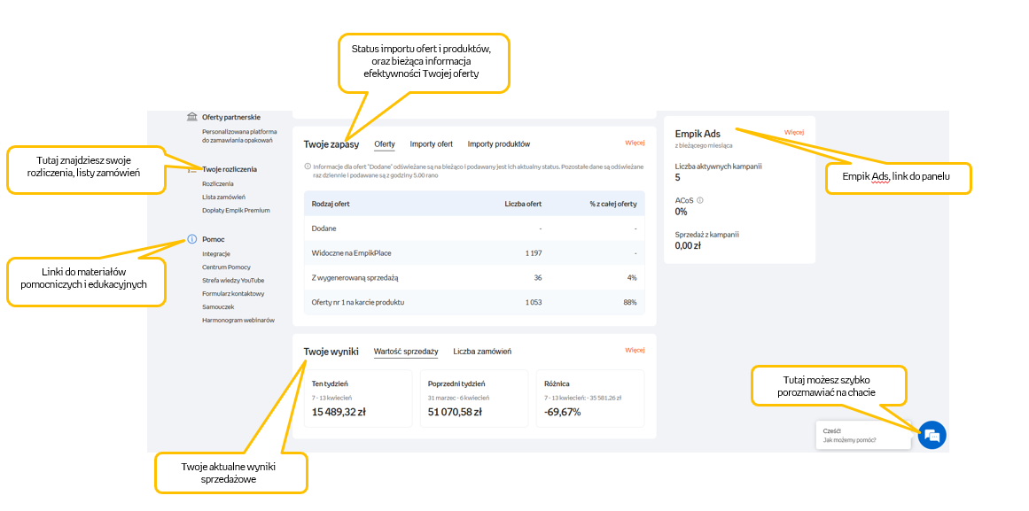Image resolution: width=1029 pixels, height=511 pixels.
Task: Click the ACoS info tooltip icon
Action: pos(700,200)
